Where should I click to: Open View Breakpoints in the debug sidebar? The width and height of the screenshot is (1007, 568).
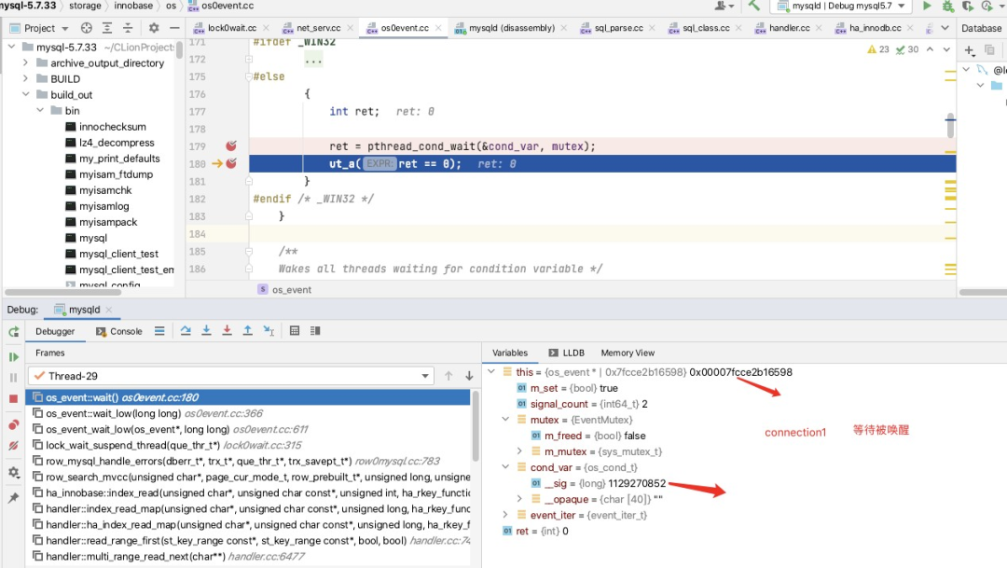coord(13,424)
